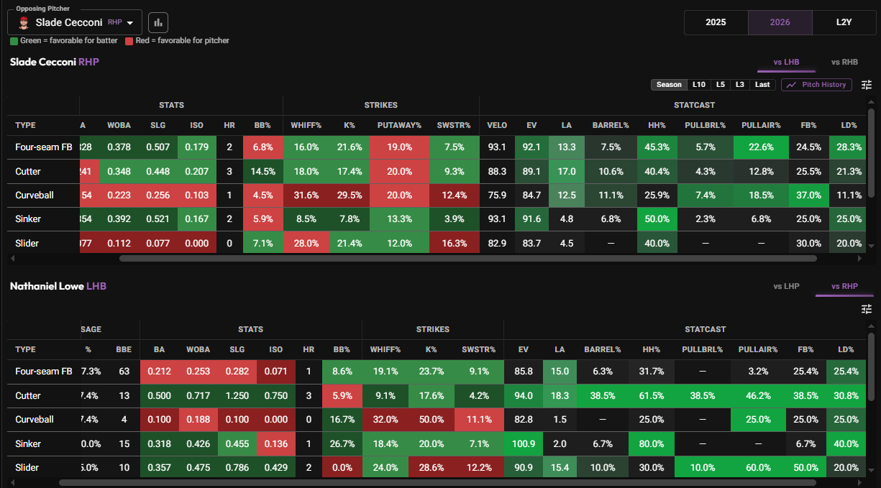Open the bar chart icon beside pitcher selector

(x=158, y=22)
